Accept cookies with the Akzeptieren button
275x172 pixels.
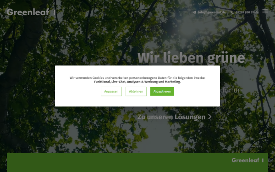[x=162, y=91]
